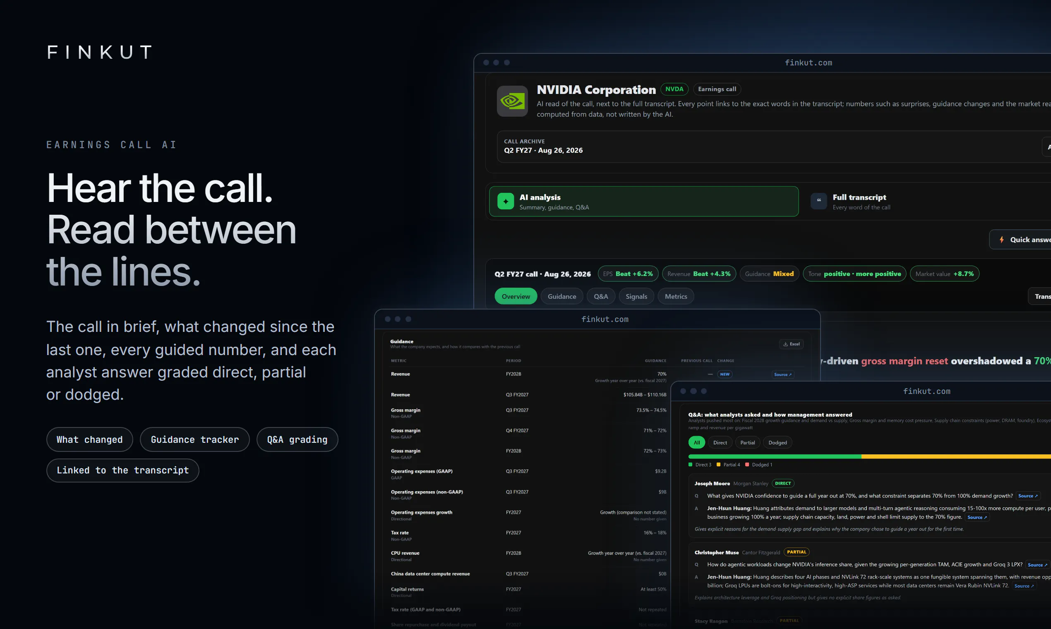Filter Q&A by Partial answers
The image size is (1051, 629).
click(747, 442)
